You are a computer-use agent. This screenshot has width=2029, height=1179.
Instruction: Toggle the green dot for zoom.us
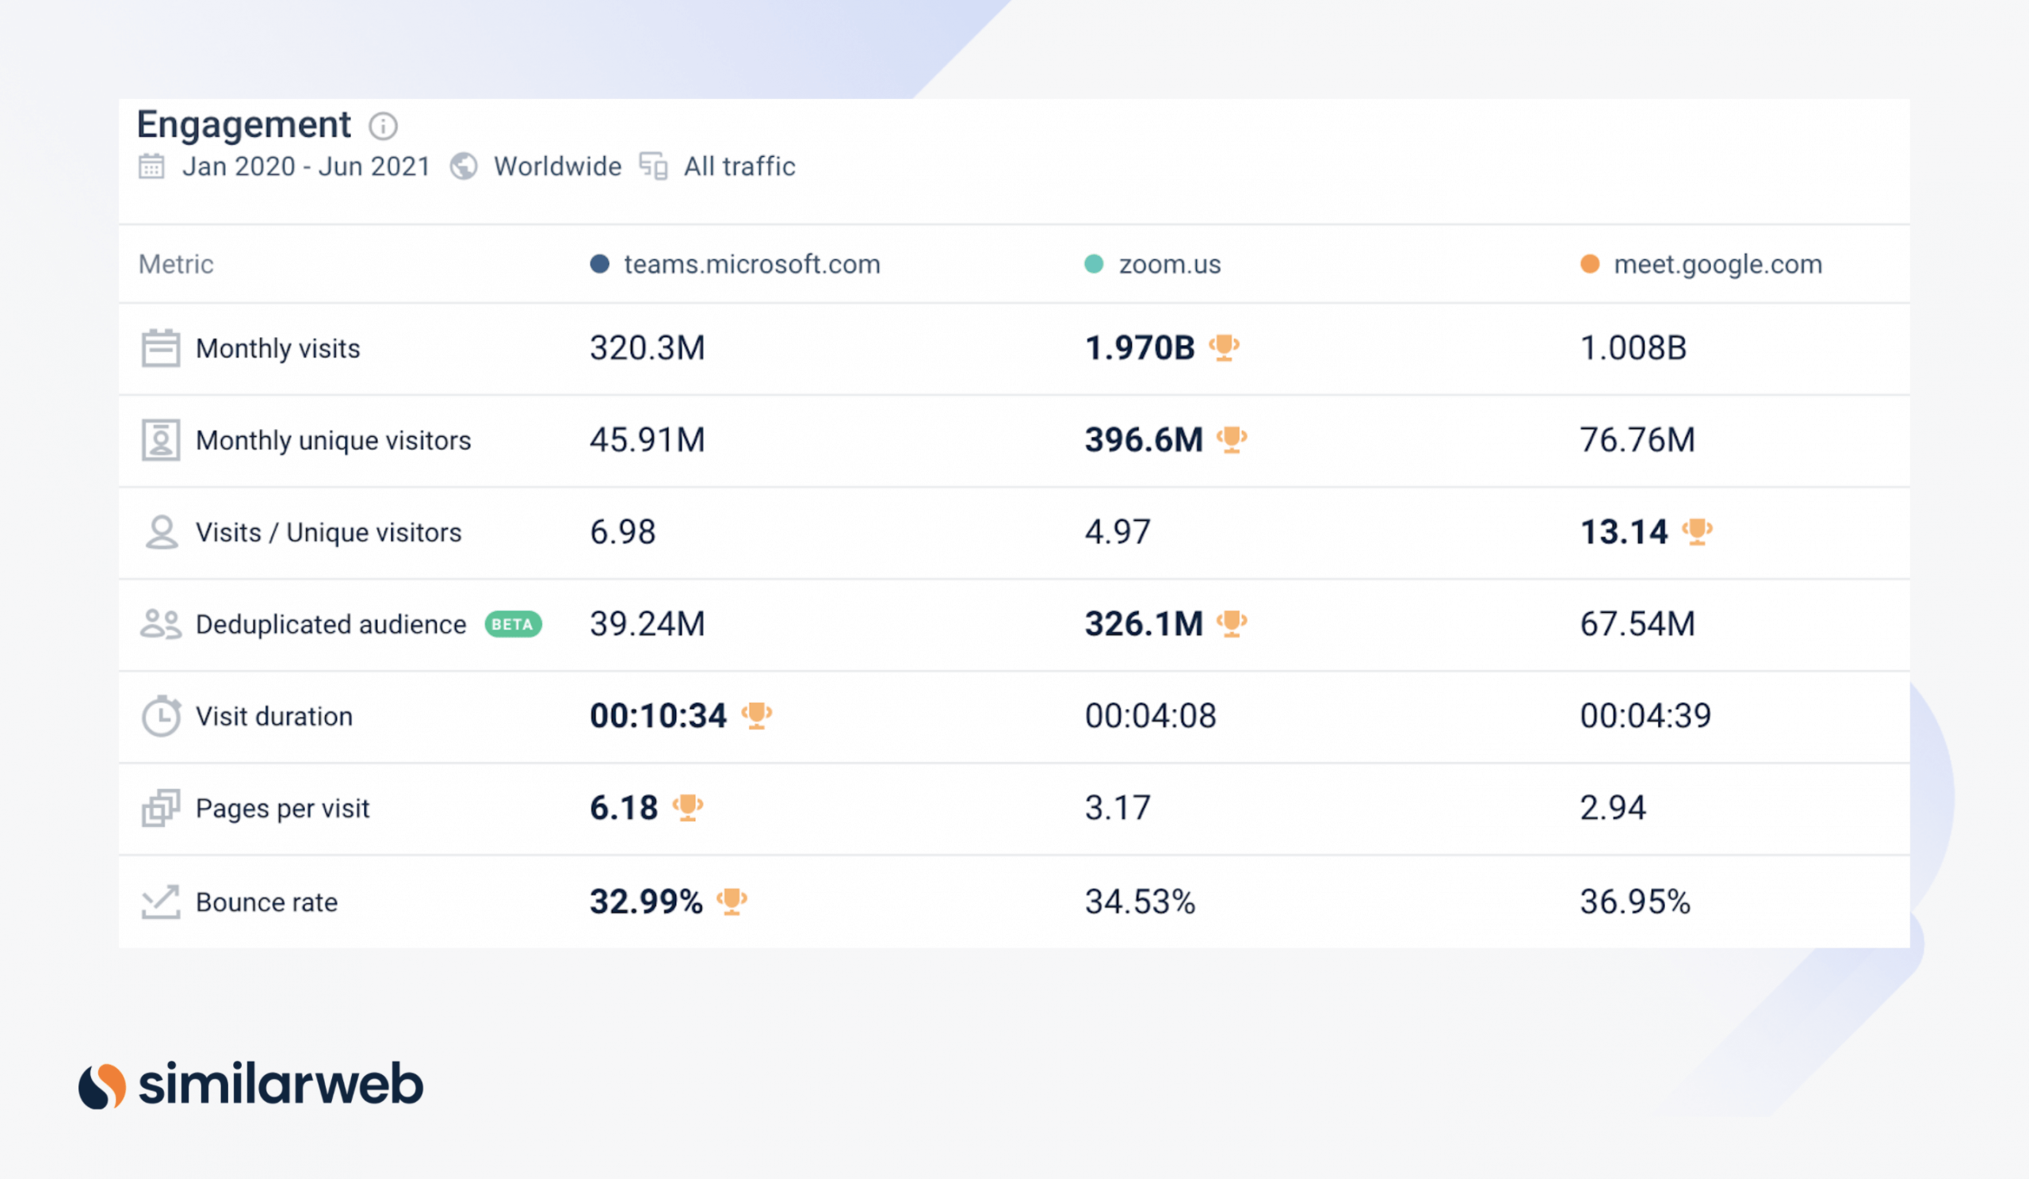[1093, 263]
